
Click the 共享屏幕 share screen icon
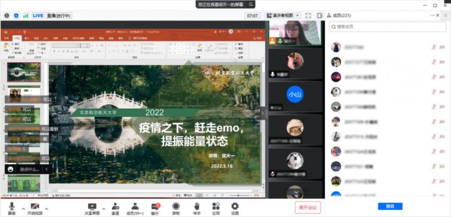tap(92, 208)
